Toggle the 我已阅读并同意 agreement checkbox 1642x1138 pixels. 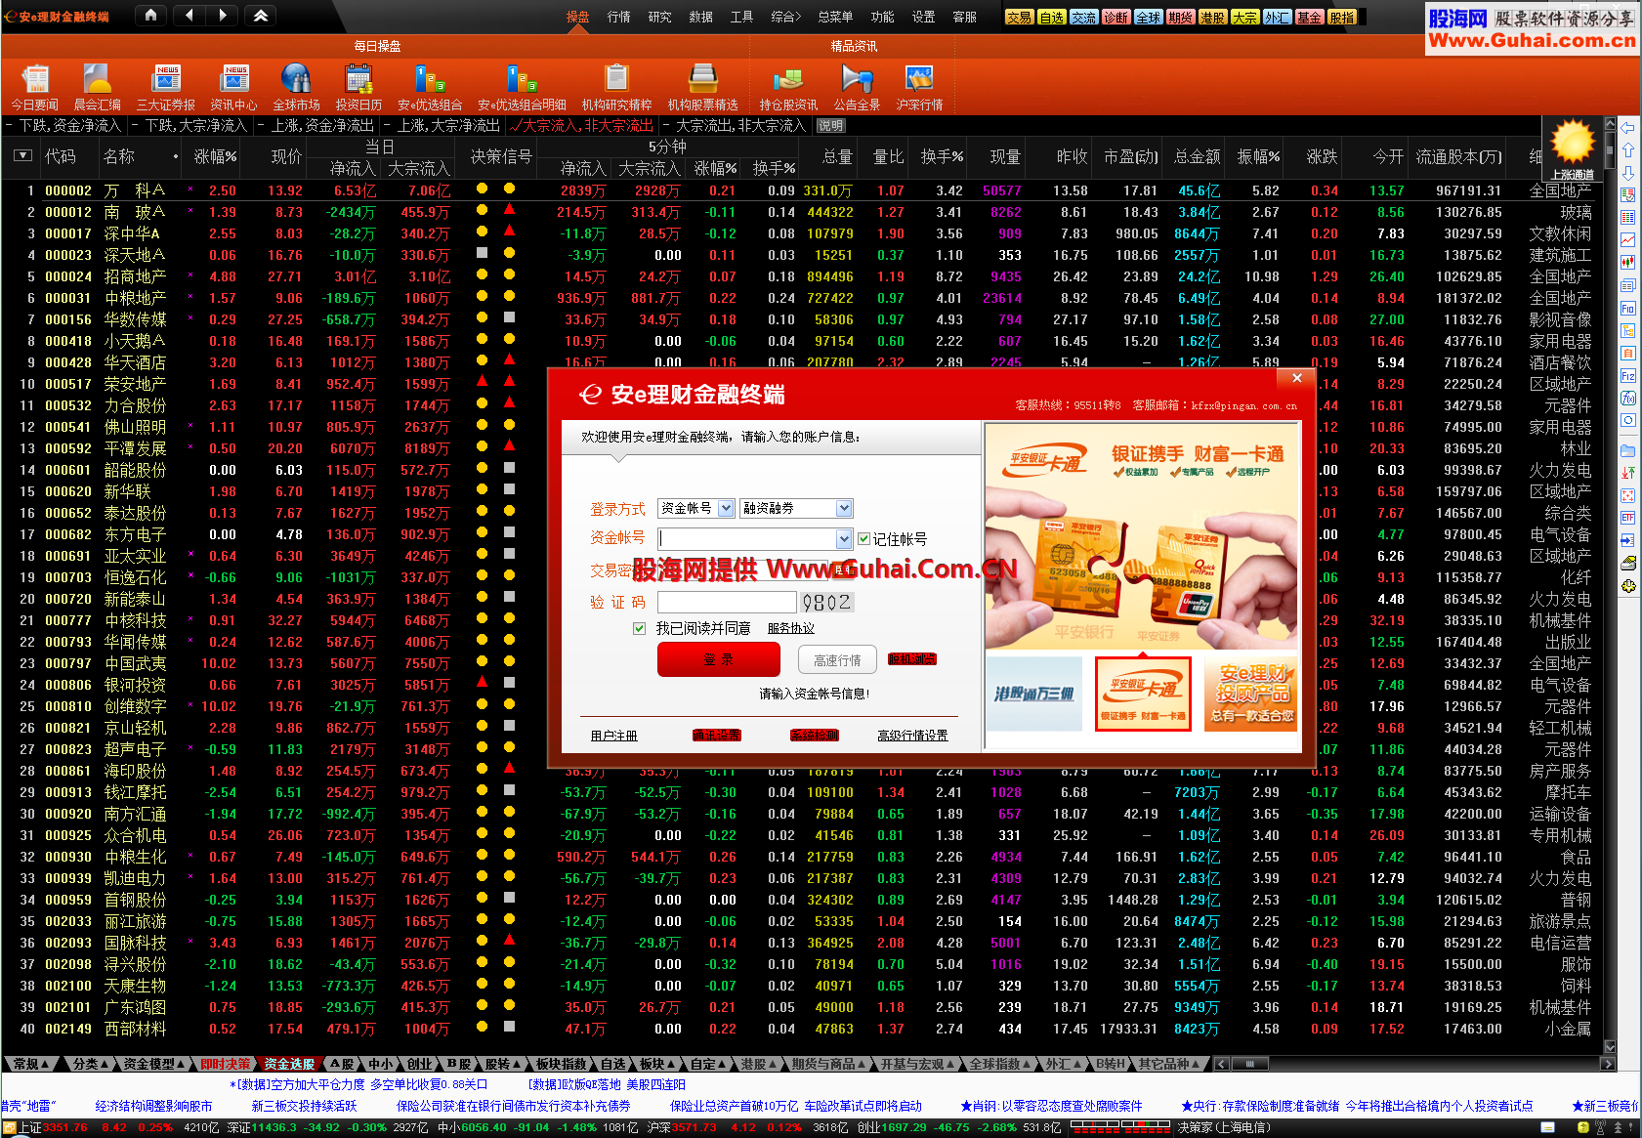pos(639,628)
